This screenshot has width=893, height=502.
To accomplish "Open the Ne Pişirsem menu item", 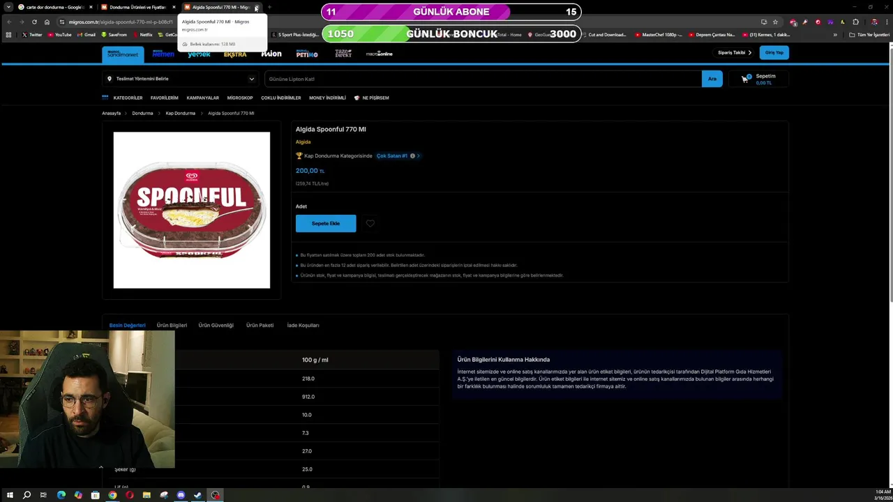I will (x=372, y=98).
